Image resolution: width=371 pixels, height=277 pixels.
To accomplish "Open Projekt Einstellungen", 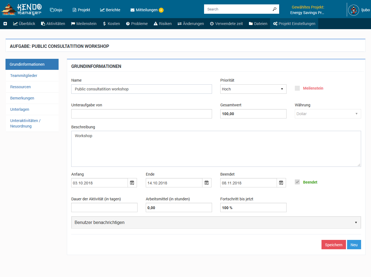I will coord(294,24).
